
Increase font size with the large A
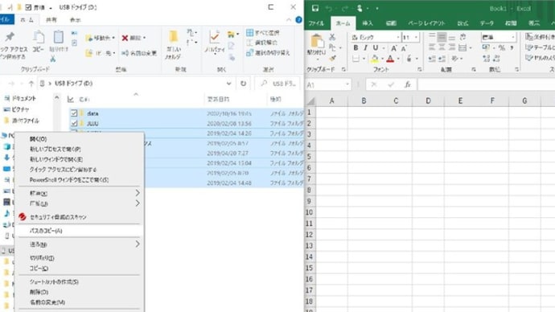pos(393,48)
